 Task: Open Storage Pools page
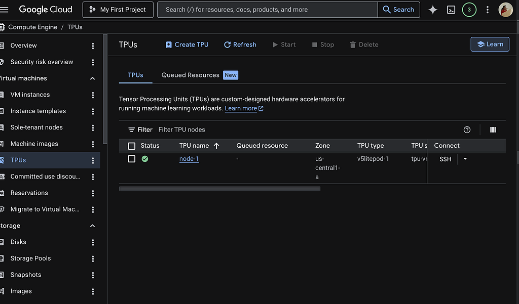coord(30,258)
